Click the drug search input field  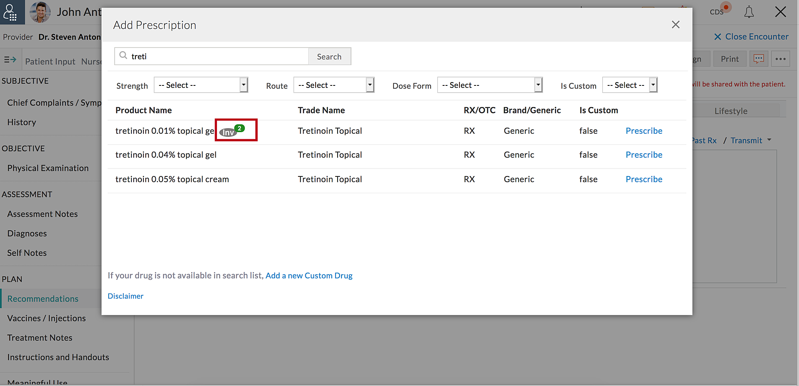point(218,56)
